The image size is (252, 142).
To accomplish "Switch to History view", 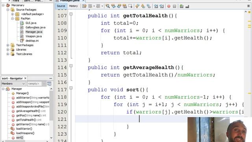I will click(x=73, y=6).
